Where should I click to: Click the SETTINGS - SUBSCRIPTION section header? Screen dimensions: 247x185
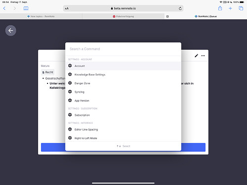tap(83, 109)
